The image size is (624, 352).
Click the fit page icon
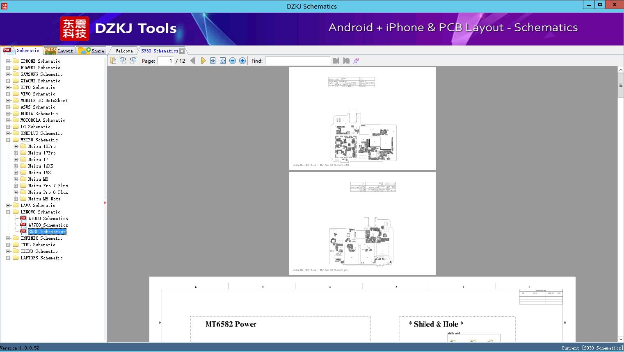click(x=223, y=61)
